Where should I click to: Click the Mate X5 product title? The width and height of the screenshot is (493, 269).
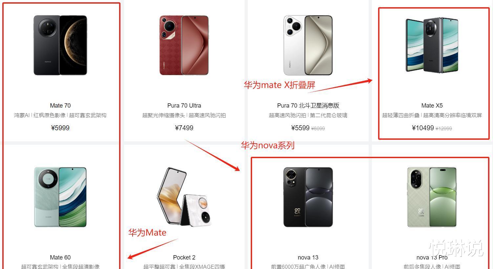[432, 106]
